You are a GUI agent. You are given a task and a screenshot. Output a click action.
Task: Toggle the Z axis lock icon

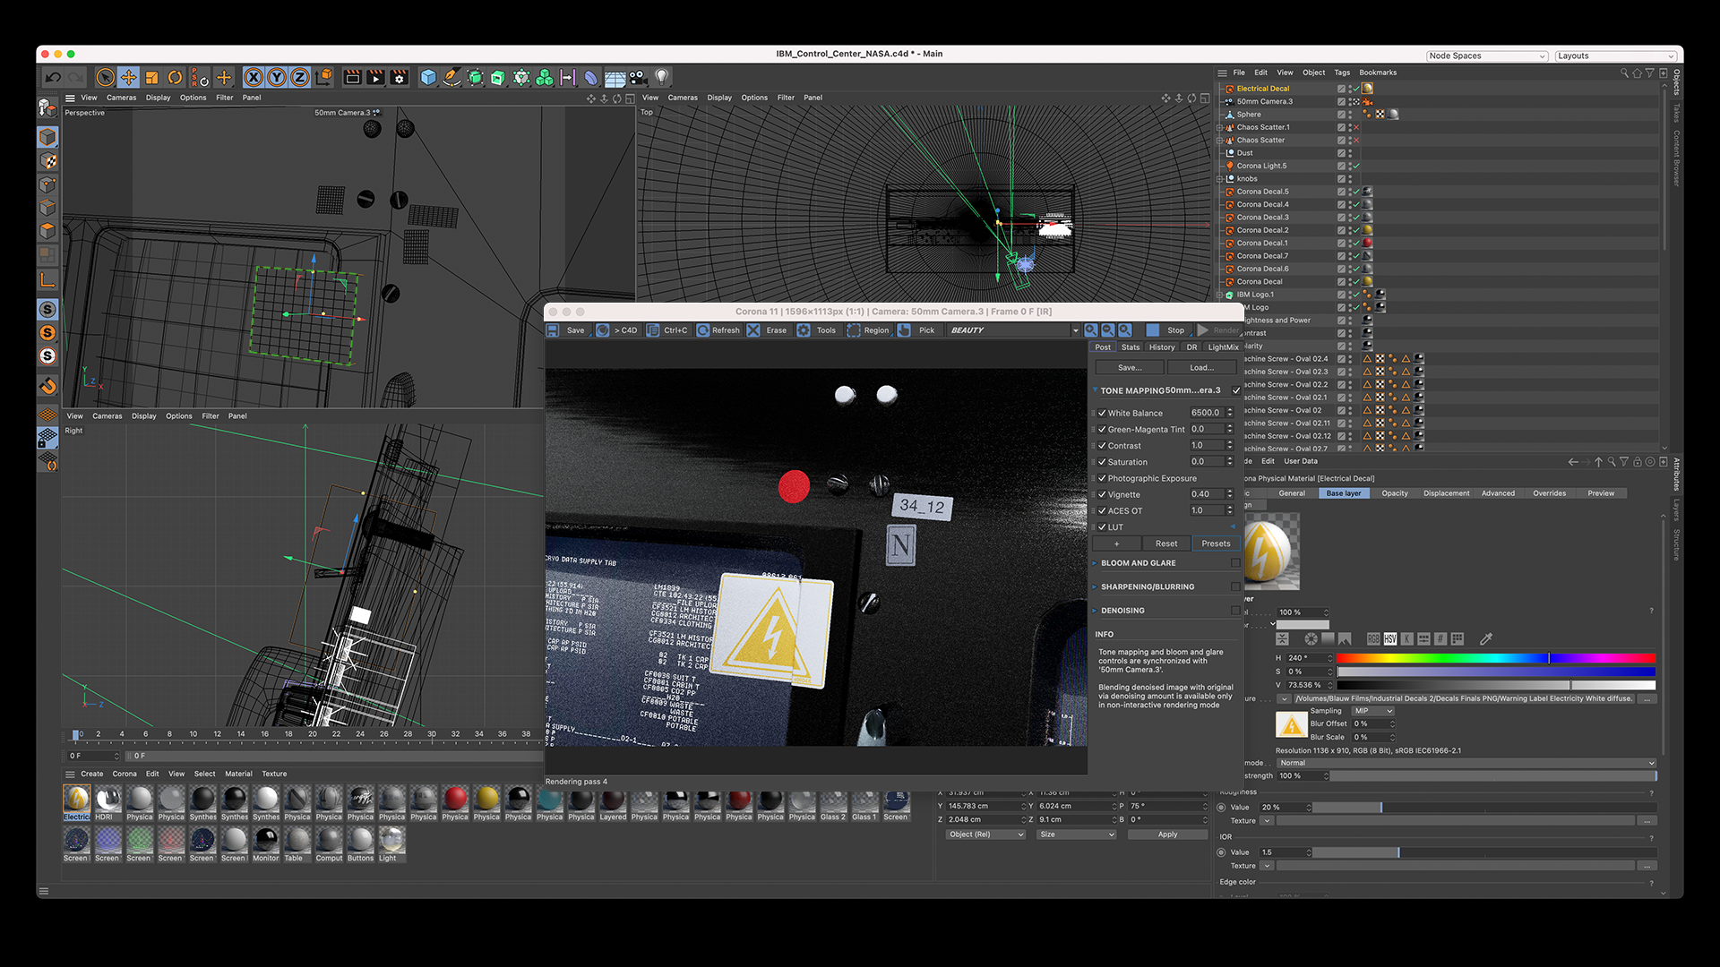[x=300, y=78]
